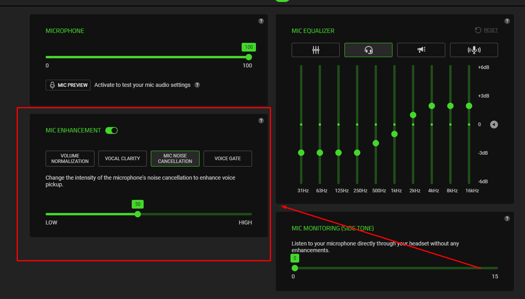Click the +6dB scale label
Image resolution: width=525 pixels, height=299 pixels.
tap(484, 67)
